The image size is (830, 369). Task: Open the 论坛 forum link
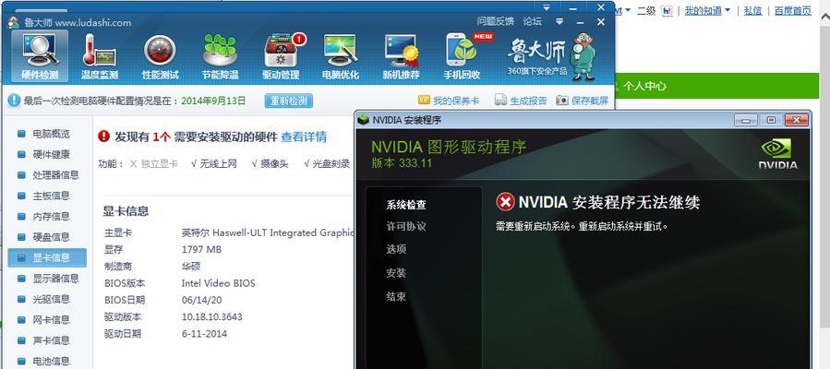click(533, 21)
